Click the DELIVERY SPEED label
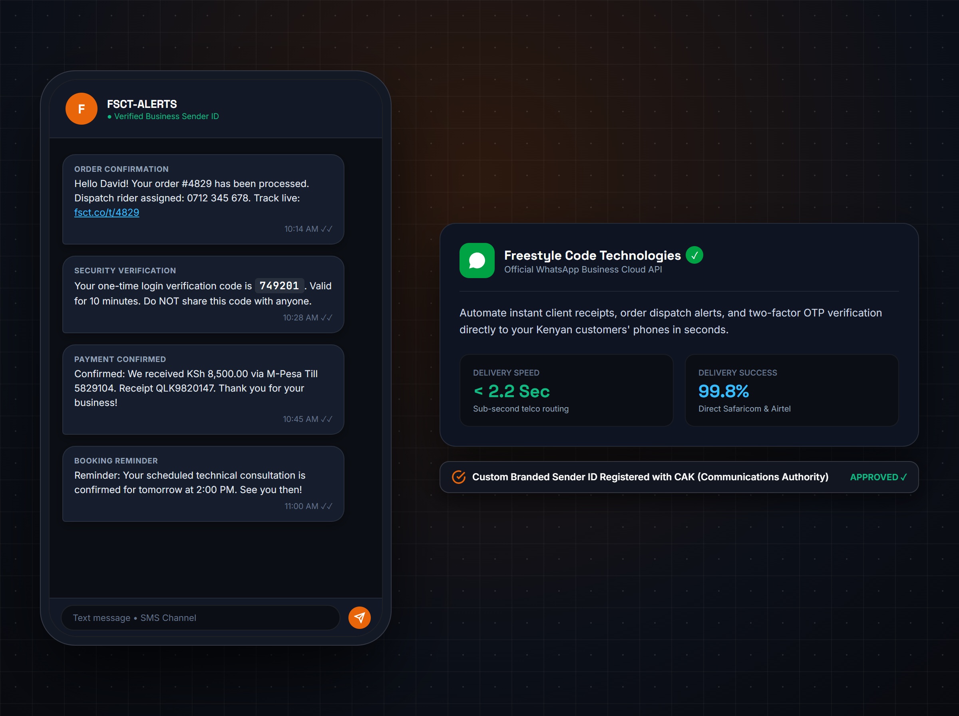959x716 pixels. click(x=506, y=373)
